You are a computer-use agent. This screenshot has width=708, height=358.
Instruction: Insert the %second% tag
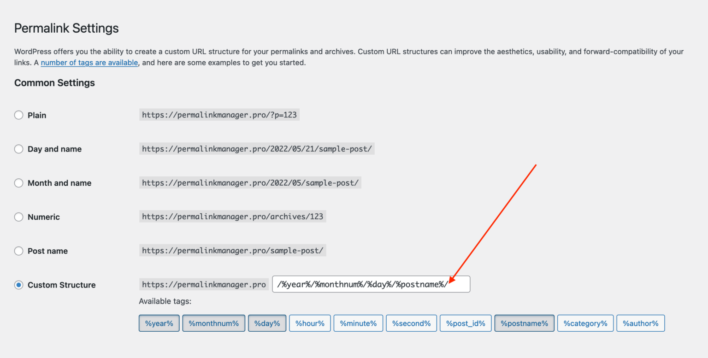pos(411,323)
